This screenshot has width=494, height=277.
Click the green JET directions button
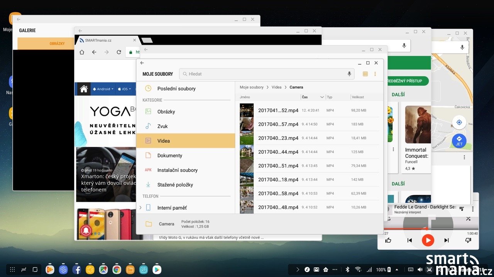[459, 141]
